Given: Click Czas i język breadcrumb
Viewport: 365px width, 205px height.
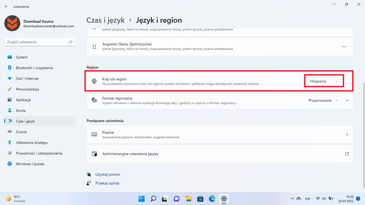Looking at the screenshot, I should pos(106,20).
